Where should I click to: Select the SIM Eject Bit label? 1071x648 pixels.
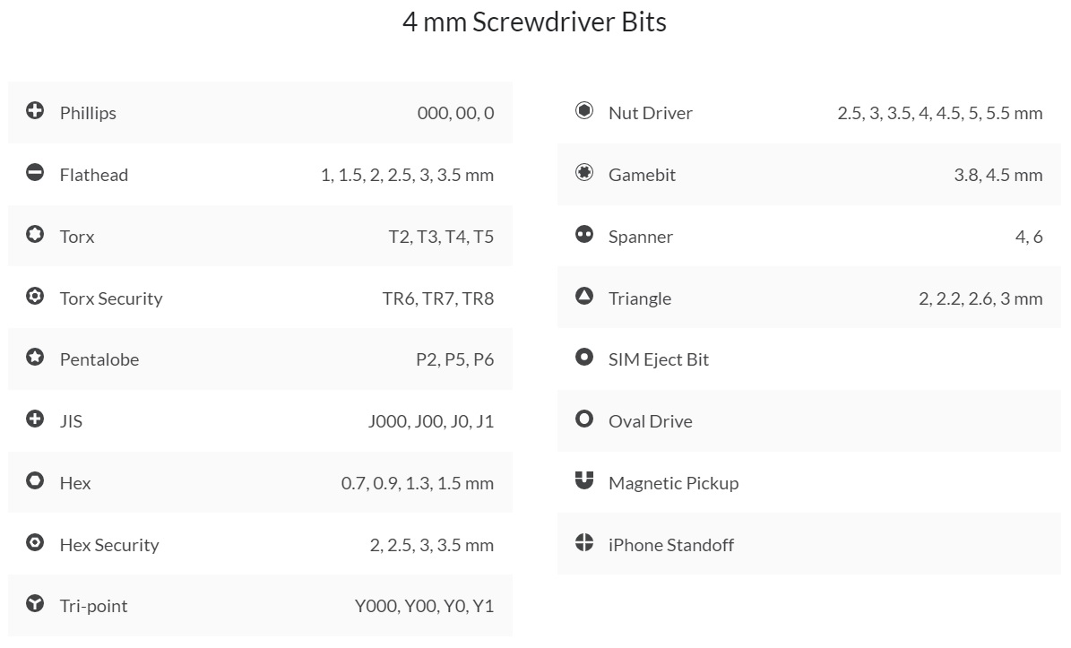[x=659, y=359]
